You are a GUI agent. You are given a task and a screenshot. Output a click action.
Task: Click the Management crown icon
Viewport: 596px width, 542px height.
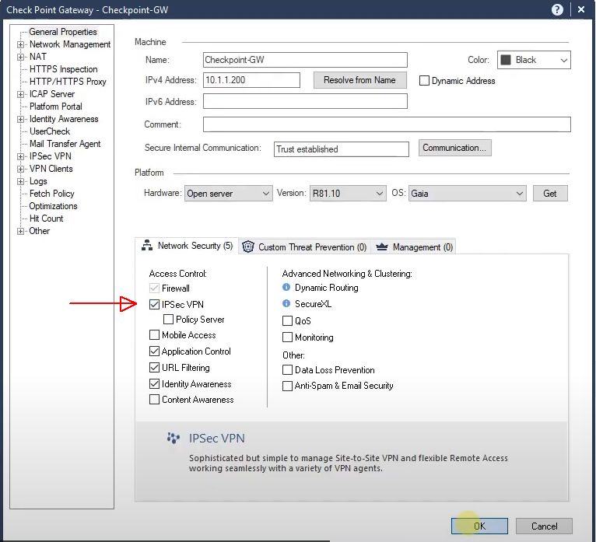tap(381, 247)
